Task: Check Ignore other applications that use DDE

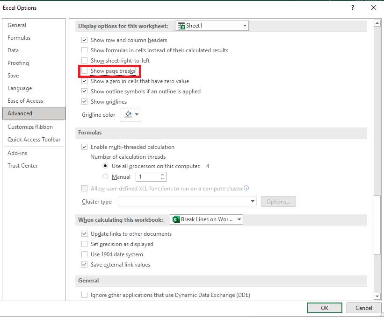Action: tap(85, 295)
